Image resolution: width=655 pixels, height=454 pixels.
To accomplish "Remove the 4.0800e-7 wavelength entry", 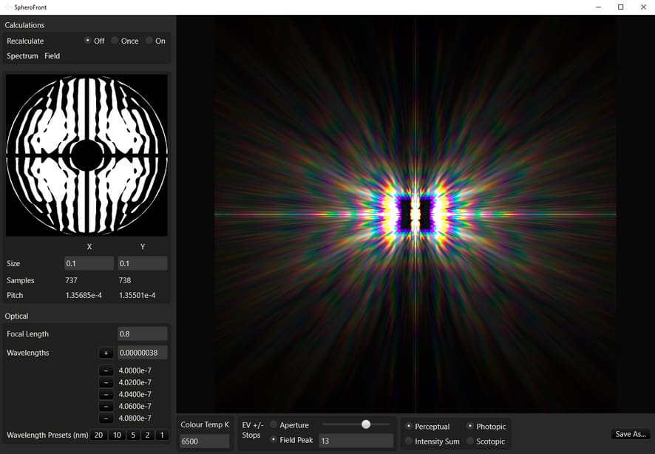I will click(106, 418).
